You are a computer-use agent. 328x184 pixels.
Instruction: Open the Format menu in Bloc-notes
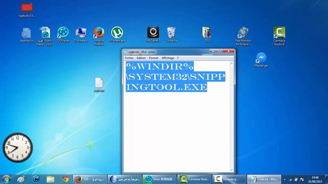[x=153, y=58]
